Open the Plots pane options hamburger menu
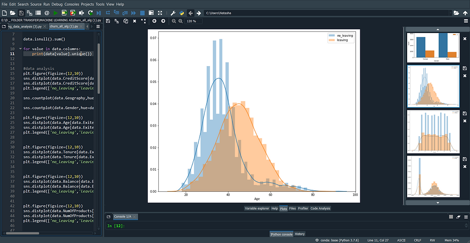Screen dimensions: 470x243 point(466,21)
